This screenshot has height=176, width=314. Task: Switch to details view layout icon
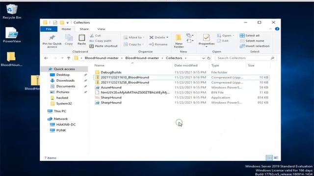269,158
